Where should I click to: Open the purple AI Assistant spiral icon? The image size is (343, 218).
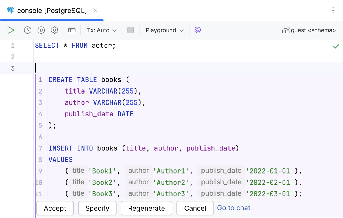[198, 30]
